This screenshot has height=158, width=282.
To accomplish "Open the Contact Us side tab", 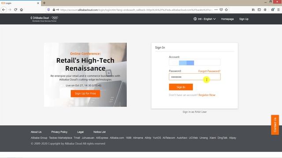I will click(x=275, y=125).
